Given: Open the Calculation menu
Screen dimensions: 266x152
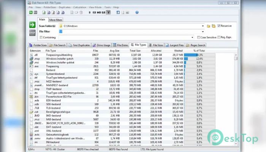Looking at the screenshot, I should pos(79,7).
